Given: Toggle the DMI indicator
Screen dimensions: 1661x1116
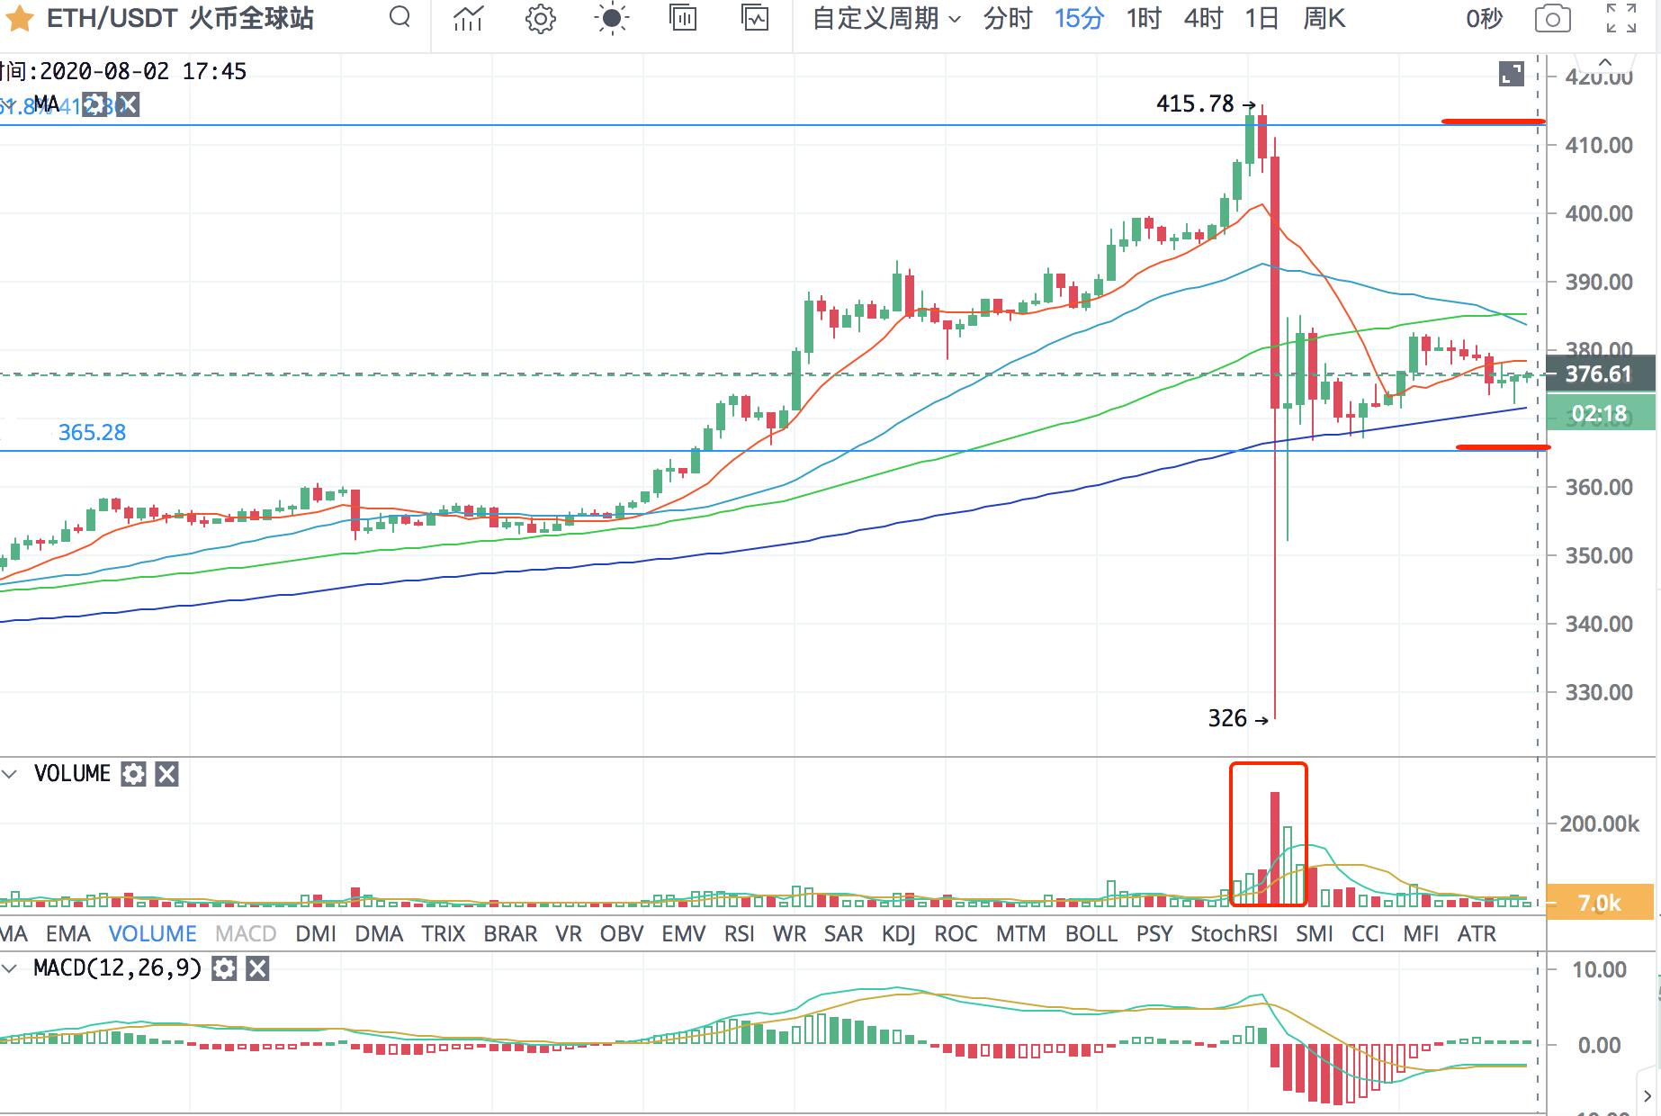Looking at the screenshot, I should [316, 934].
